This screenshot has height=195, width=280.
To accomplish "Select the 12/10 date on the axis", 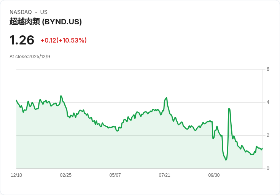I will 16,175.
